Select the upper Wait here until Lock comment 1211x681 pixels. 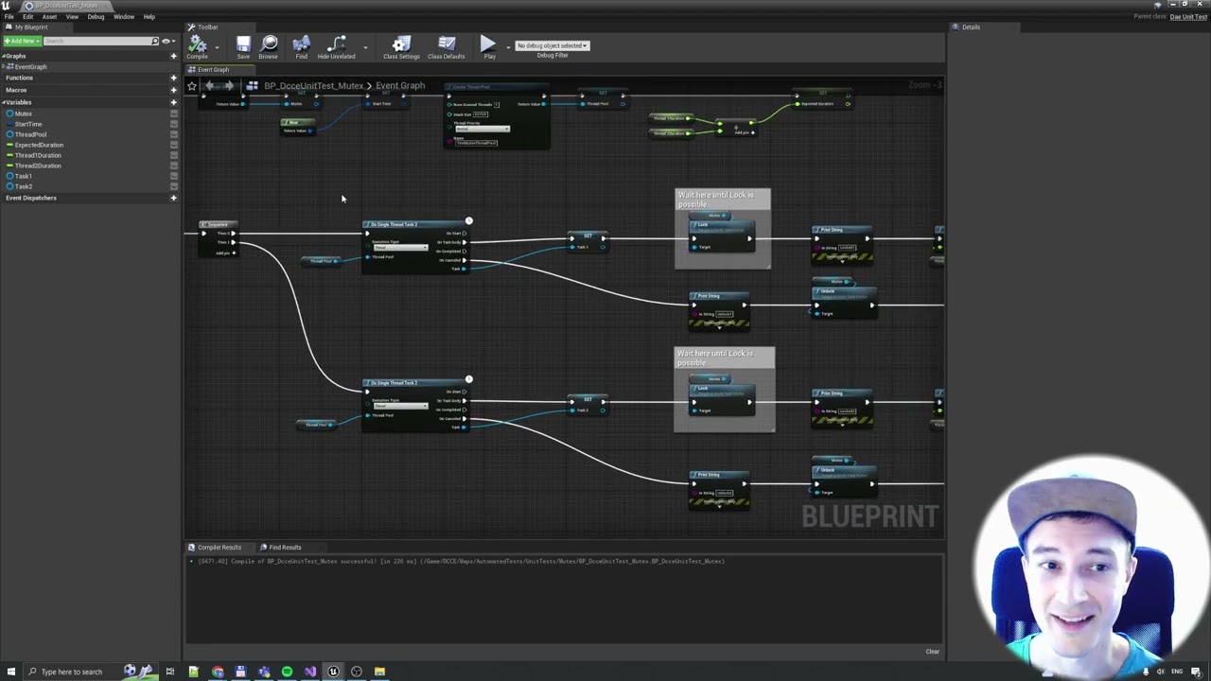723,199
